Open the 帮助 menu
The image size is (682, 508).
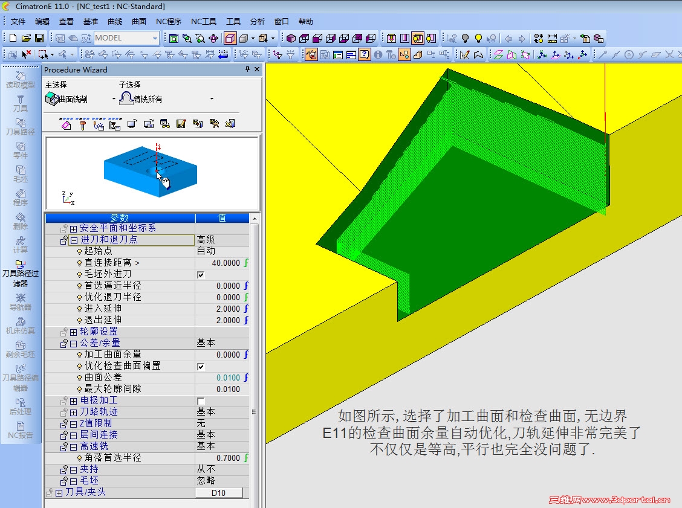[x=306, y=21]
